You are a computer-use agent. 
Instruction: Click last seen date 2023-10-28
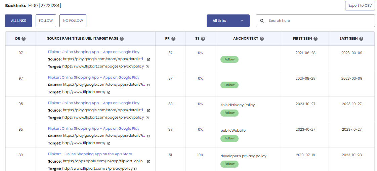[352, 155]
